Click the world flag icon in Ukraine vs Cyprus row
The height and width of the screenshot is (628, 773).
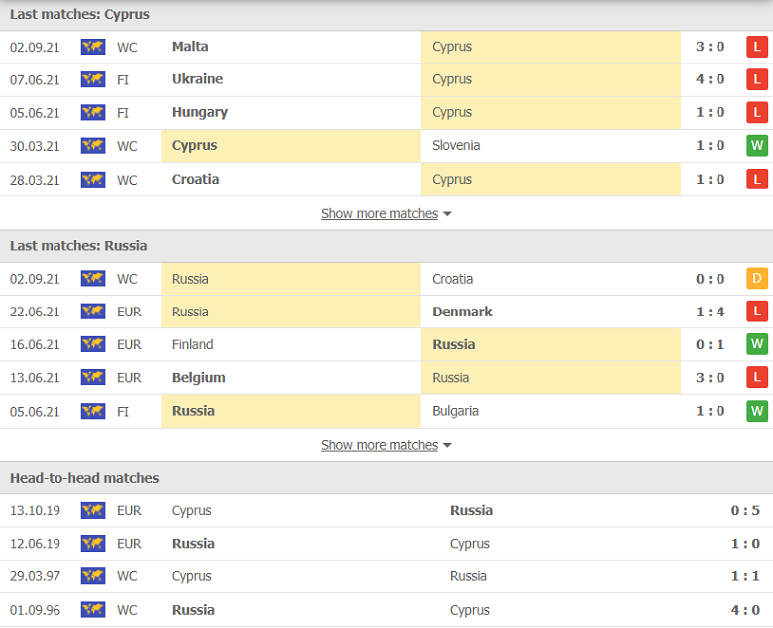click(x=93, y=79)
